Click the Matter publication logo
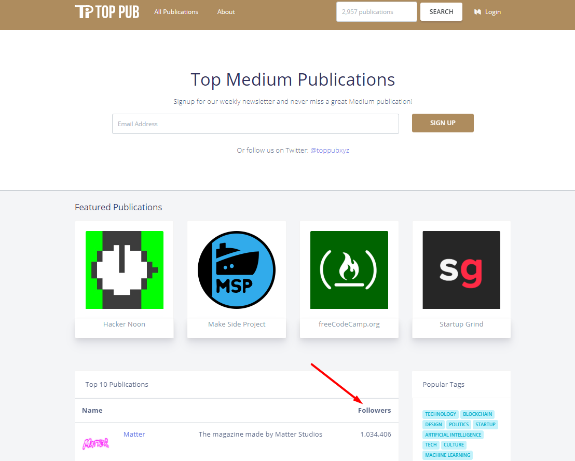This screenshot has height=461, width=575. (x=95, y=444)
